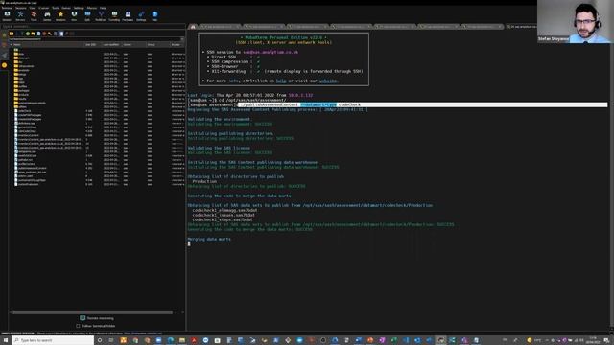Switch to the home terminal tab
614x345 pixels.
pyautogui.click(x=193, y=27)
